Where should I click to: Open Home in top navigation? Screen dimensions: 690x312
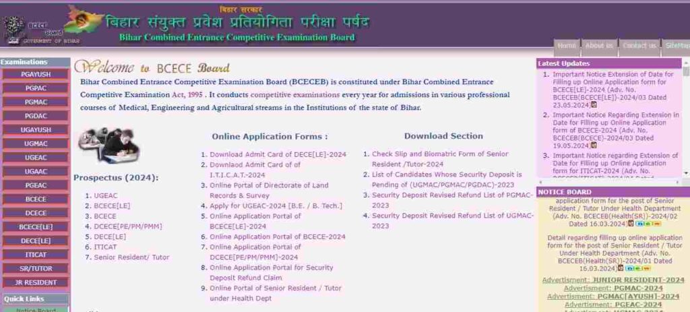coord(566,46)
